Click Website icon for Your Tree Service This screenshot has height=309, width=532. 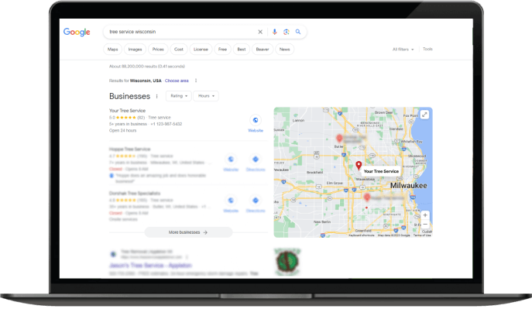tap(256, 120)
